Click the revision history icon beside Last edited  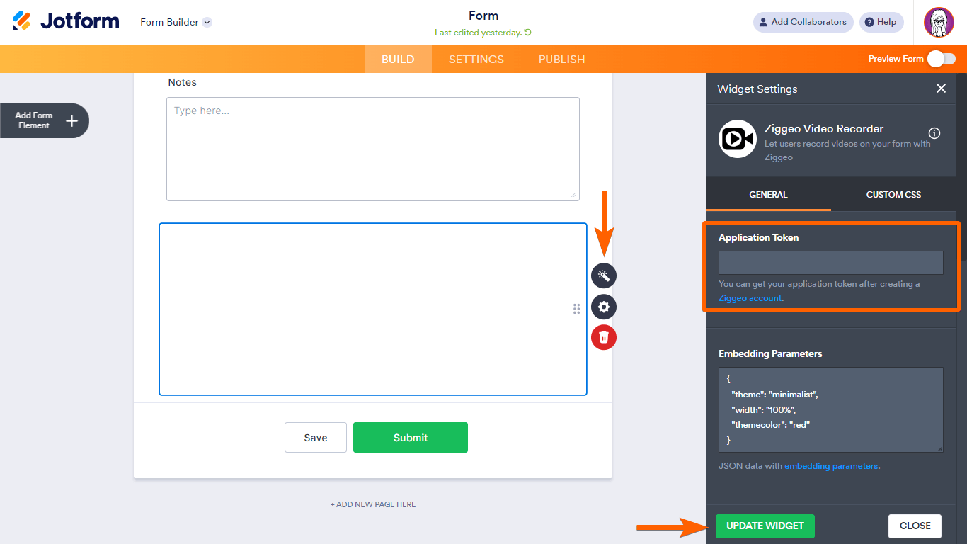(527, 33)
